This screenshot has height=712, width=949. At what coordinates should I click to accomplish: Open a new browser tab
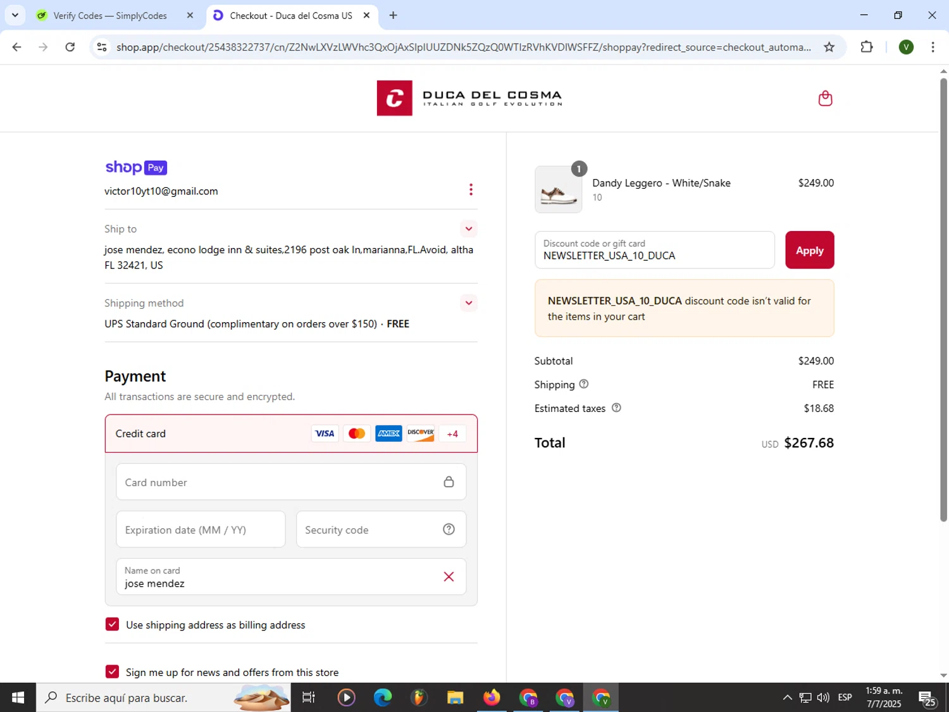point(393,15)
